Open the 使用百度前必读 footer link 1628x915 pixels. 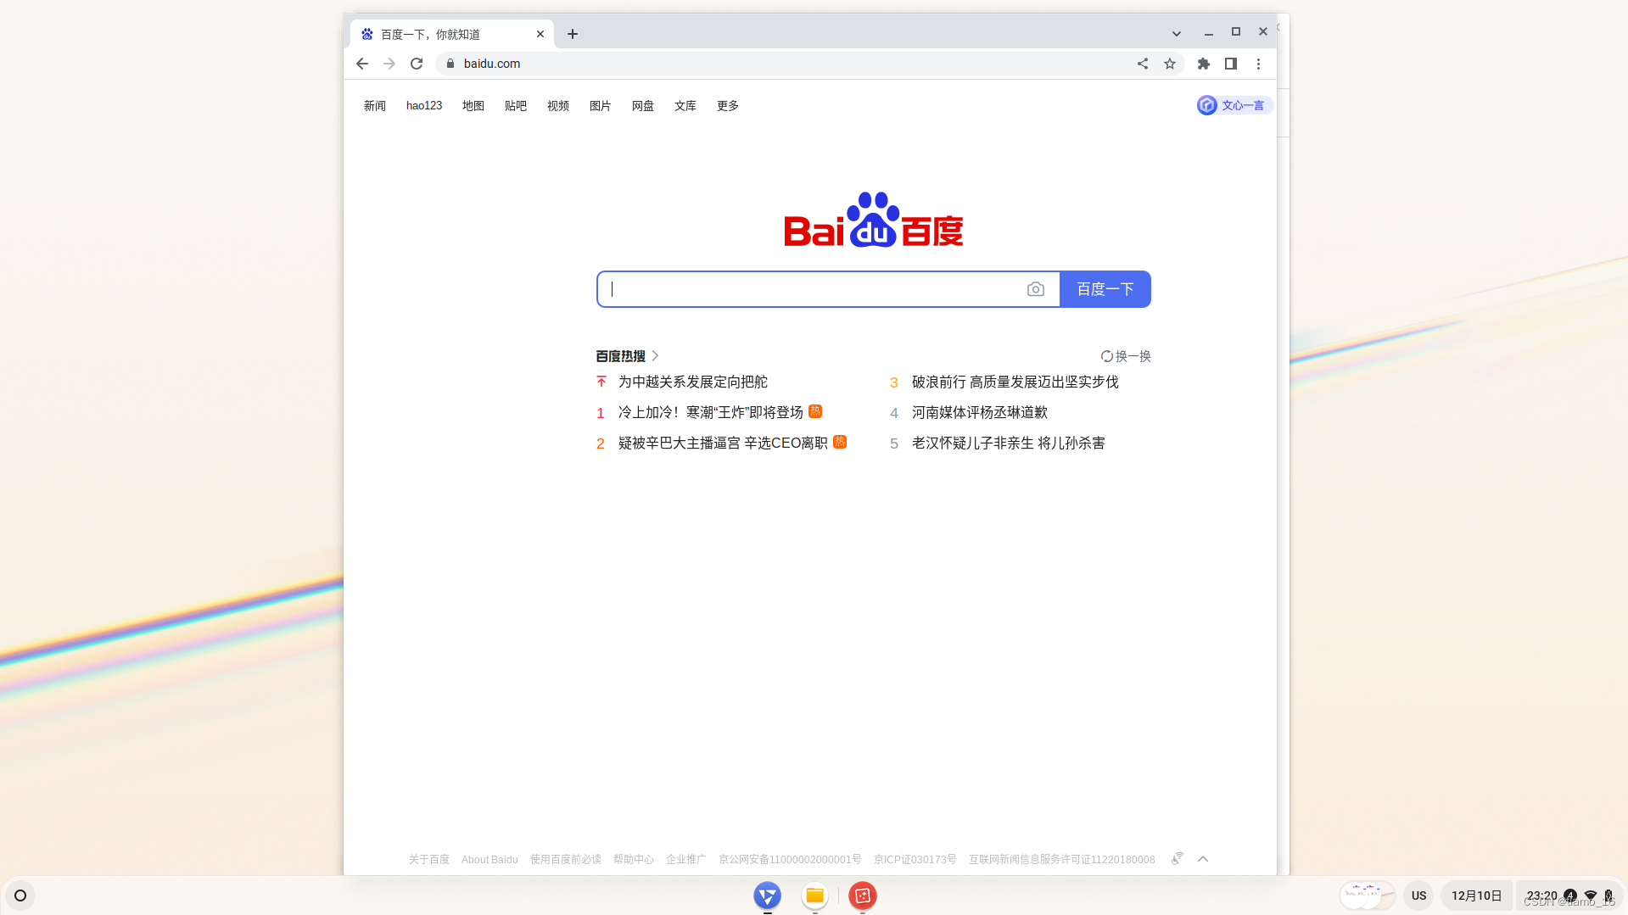tap(566, 860)
